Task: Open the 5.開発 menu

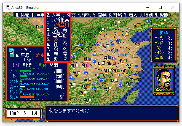Action: tap(100, 15)
